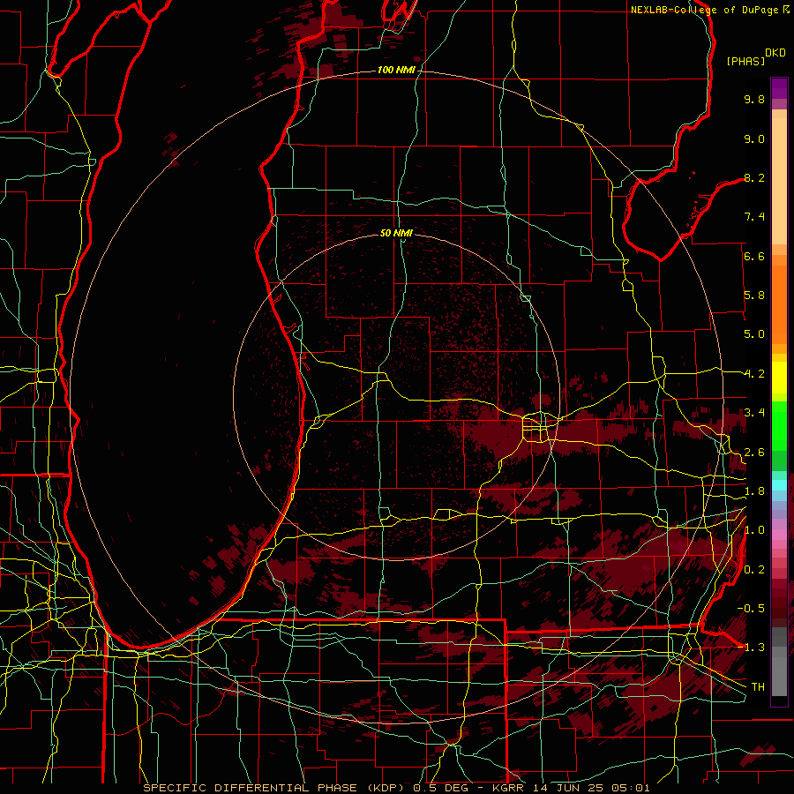Click the 2.6 scale value
This screenshot has height=794, width=794.
pyautogui.click(x=754, y=453)
